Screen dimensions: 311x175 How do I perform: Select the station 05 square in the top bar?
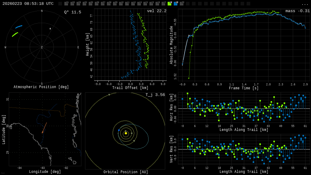click(91, 4)
